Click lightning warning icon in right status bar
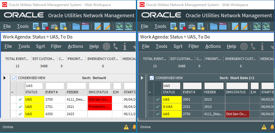Viewport: 275px width, 133px height. coord(264,127)
